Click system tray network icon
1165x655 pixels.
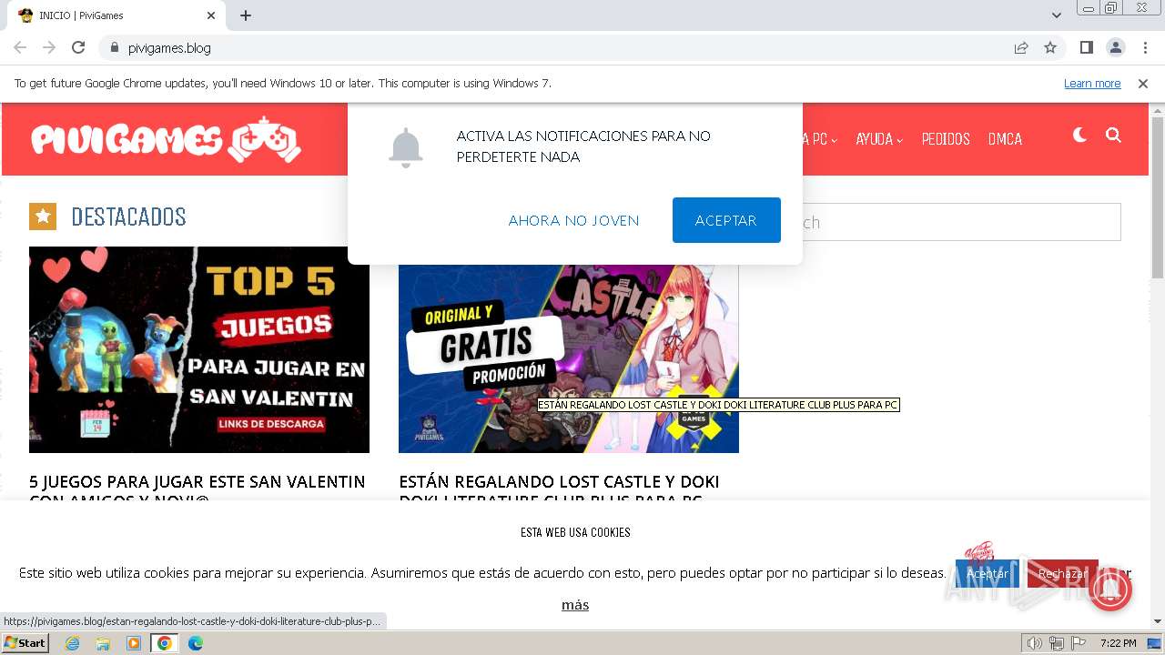tap(1057, 643)
